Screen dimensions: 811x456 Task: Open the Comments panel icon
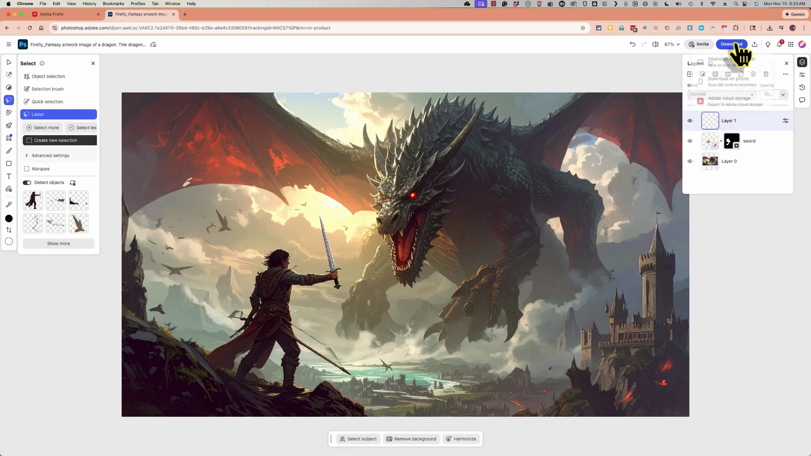pos(802,100)
